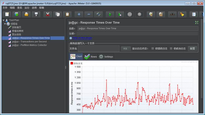205x115 pixels.
Task: Switch to the Rows tab
Action: click(91, 57)
